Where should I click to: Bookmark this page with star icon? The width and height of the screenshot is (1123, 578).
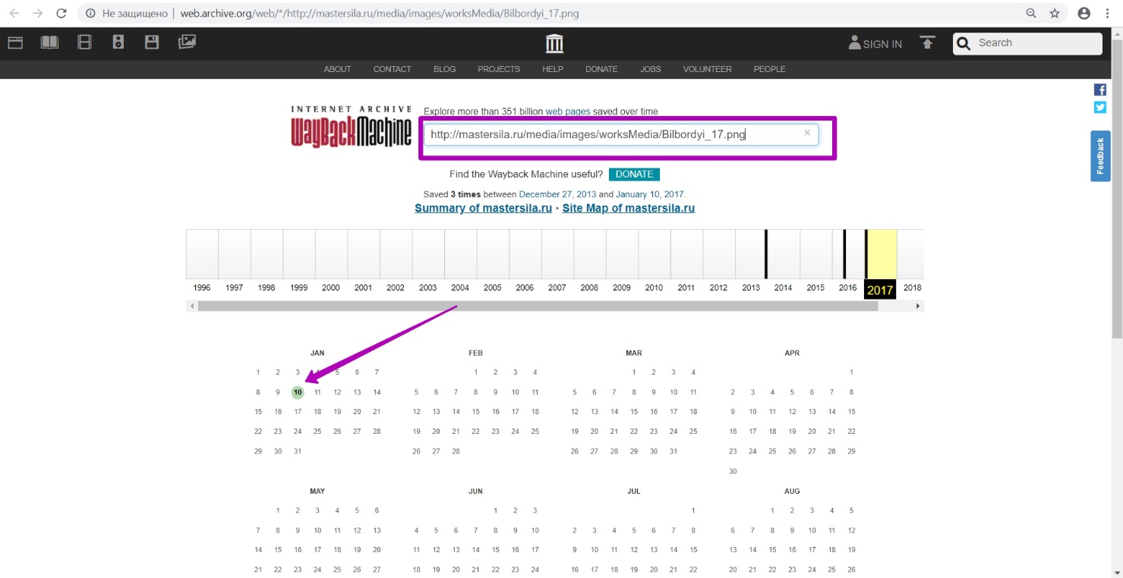(x=1055, y=13)
